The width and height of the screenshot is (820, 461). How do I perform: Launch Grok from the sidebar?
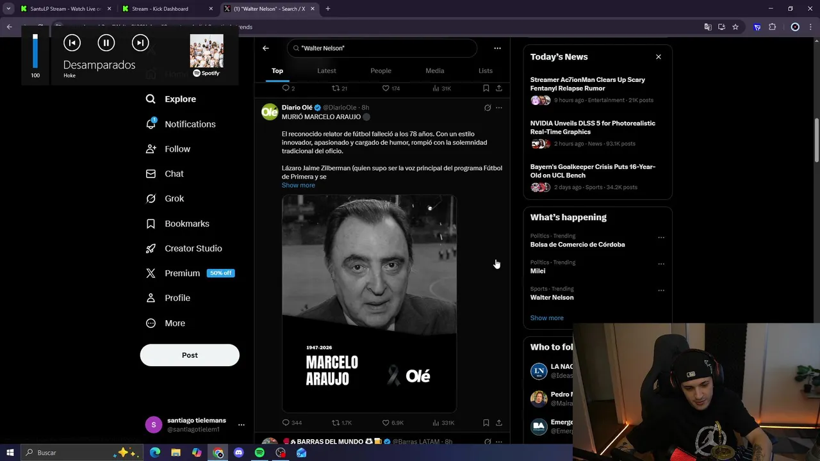coord(165,198)
